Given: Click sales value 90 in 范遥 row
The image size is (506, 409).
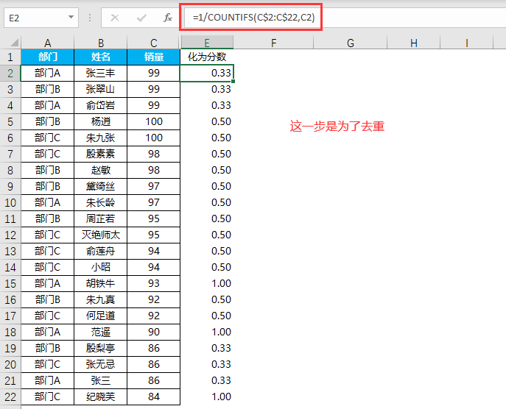Looking at the screenshot, I should click(154, 332).
